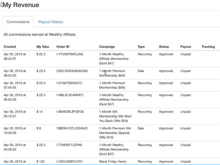Select the Payout column header

coord(186,47)
